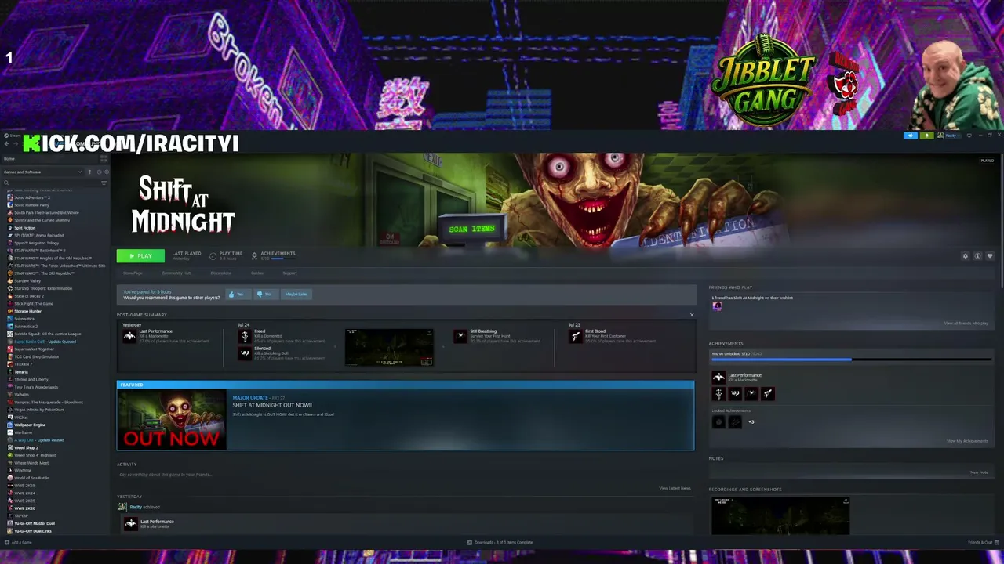Image resolution: width=1004 pixels, height=564 pixels.
Task: Open the blue announcements icon in title bar
Action: (911, 136)
